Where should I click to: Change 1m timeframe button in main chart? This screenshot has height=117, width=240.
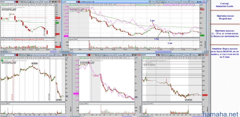click(163, 2)
